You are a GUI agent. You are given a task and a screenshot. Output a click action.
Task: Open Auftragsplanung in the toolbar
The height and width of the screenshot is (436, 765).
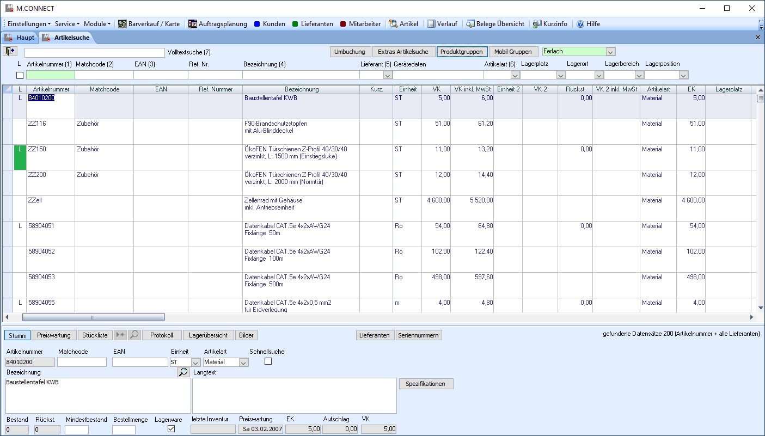click(217, 24)
